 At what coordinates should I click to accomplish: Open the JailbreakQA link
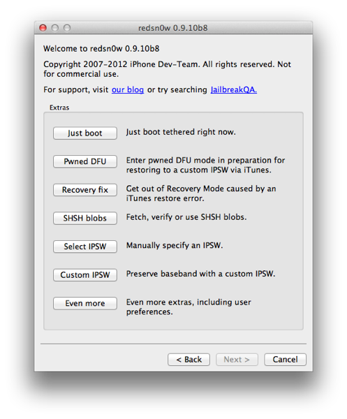tap(234, 90)
